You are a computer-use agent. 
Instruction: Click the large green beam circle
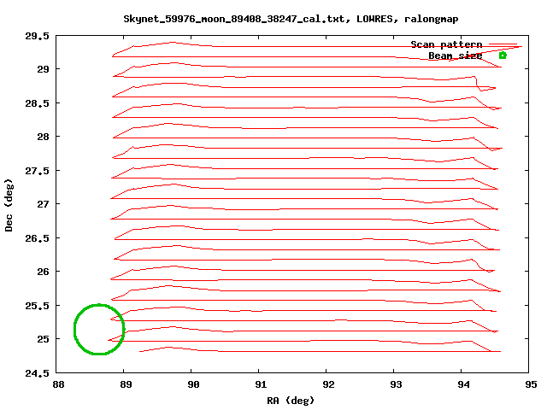pyautogui.click(x=99, y=330)
